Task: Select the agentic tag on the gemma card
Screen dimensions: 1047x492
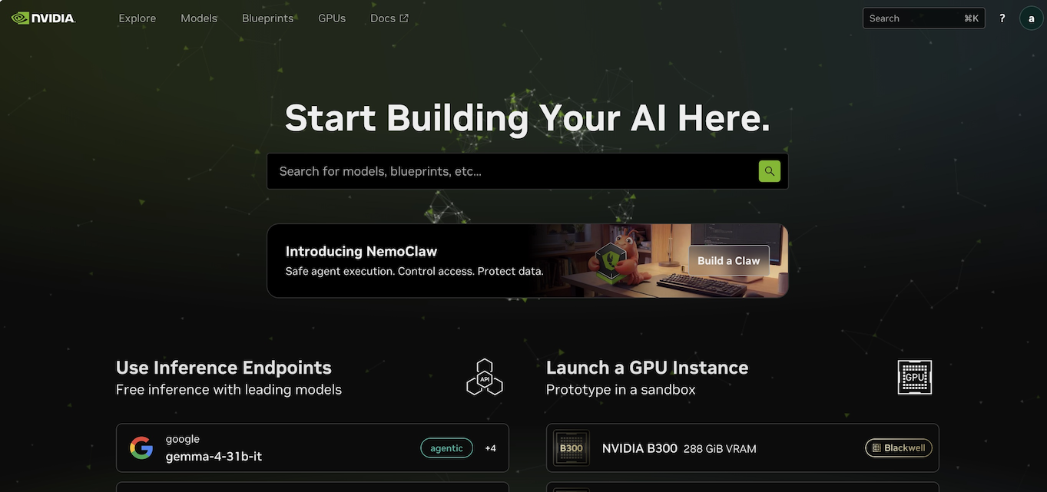Action: (x=446, y=448)
